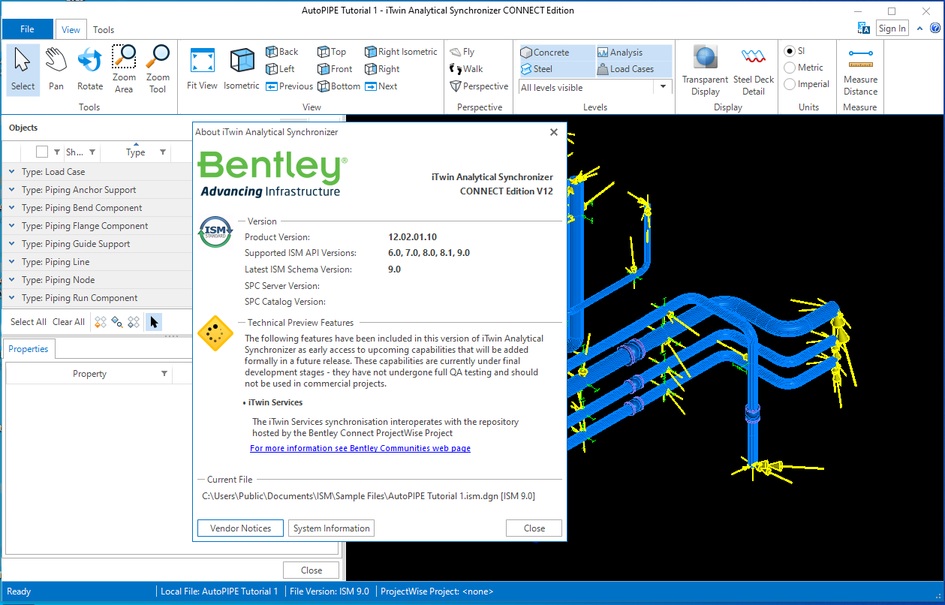
Task: Click the language icon beside Sign In
Action: click(x=864, y=28)
